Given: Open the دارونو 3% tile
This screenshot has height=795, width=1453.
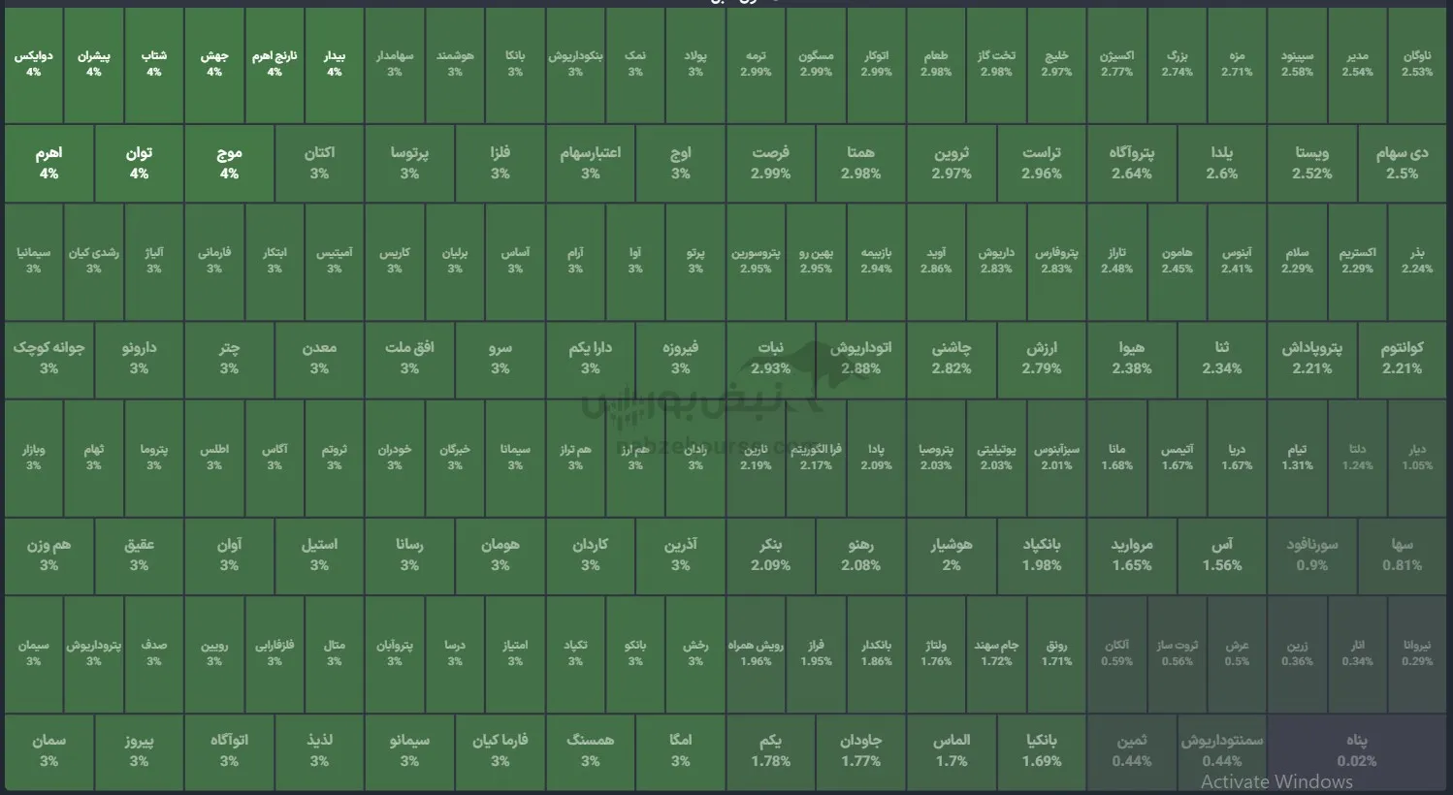Looking at the screenshot, I should (139, 359).
